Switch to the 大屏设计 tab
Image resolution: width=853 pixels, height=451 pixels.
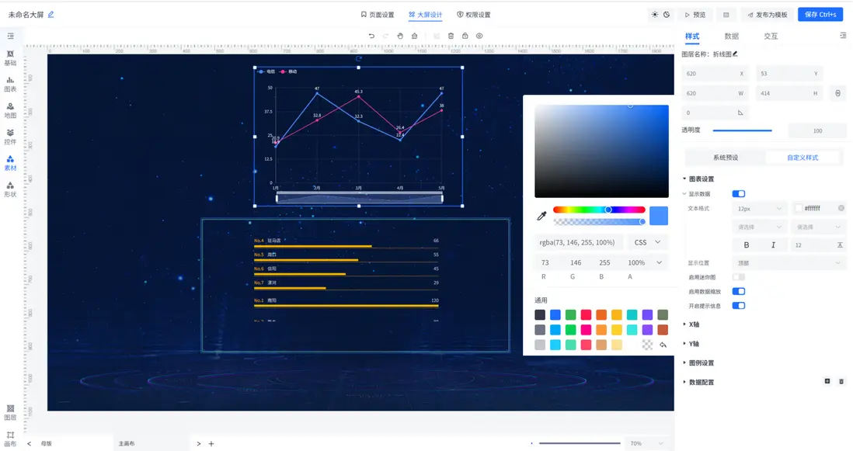point(426,15)
